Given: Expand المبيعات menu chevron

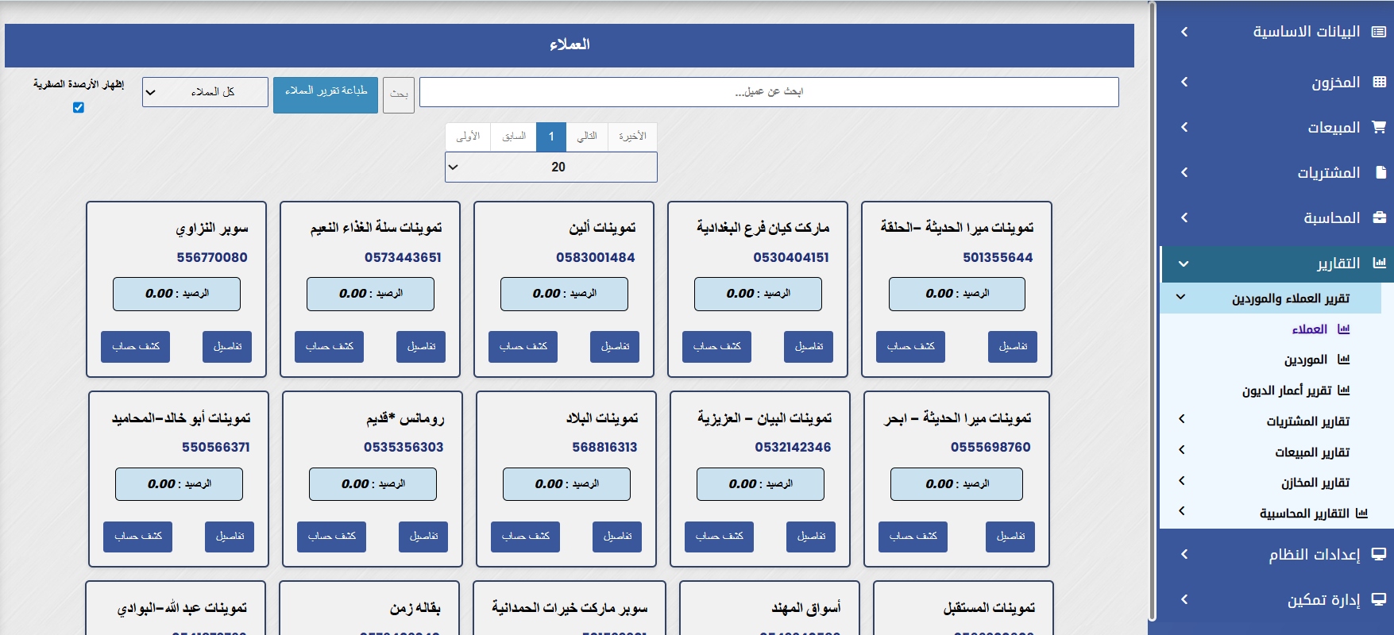Looking at the screenshot, I should pyautogui.click(x=1184, y=127).
